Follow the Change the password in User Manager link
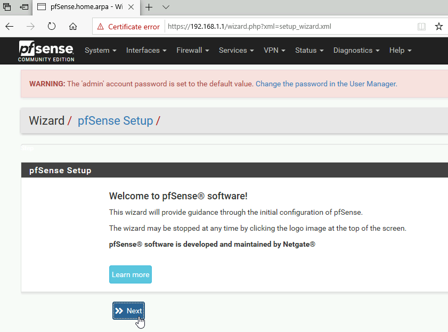Screen dimensions: 448x332 [x=327, y=84]
